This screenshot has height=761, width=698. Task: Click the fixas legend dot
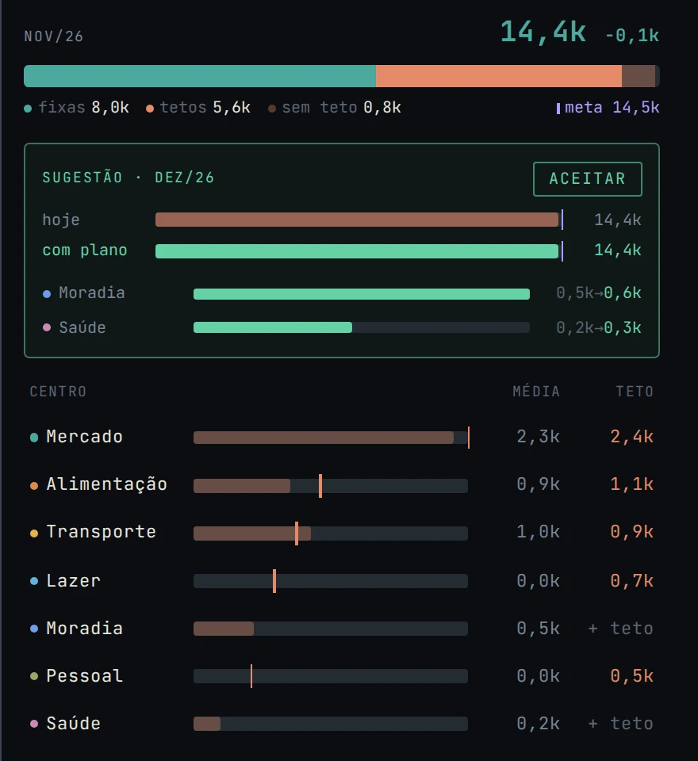pyautogui.click(x=28, y=109)
